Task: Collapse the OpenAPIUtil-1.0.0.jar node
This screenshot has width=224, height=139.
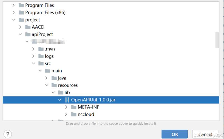Action: tap(60, 100)
